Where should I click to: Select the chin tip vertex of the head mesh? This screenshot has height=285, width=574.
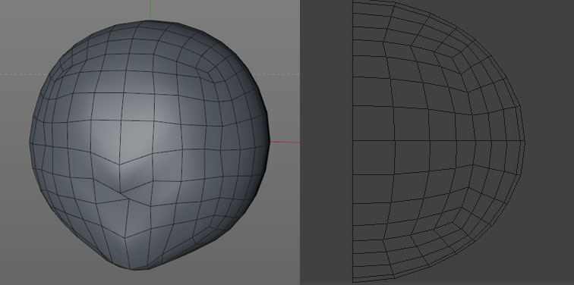point(135,270)
